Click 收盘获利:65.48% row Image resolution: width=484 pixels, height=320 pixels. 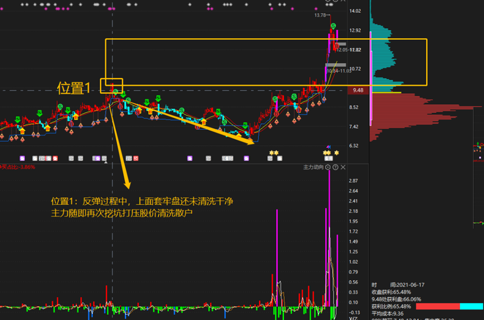coord(391,292)
